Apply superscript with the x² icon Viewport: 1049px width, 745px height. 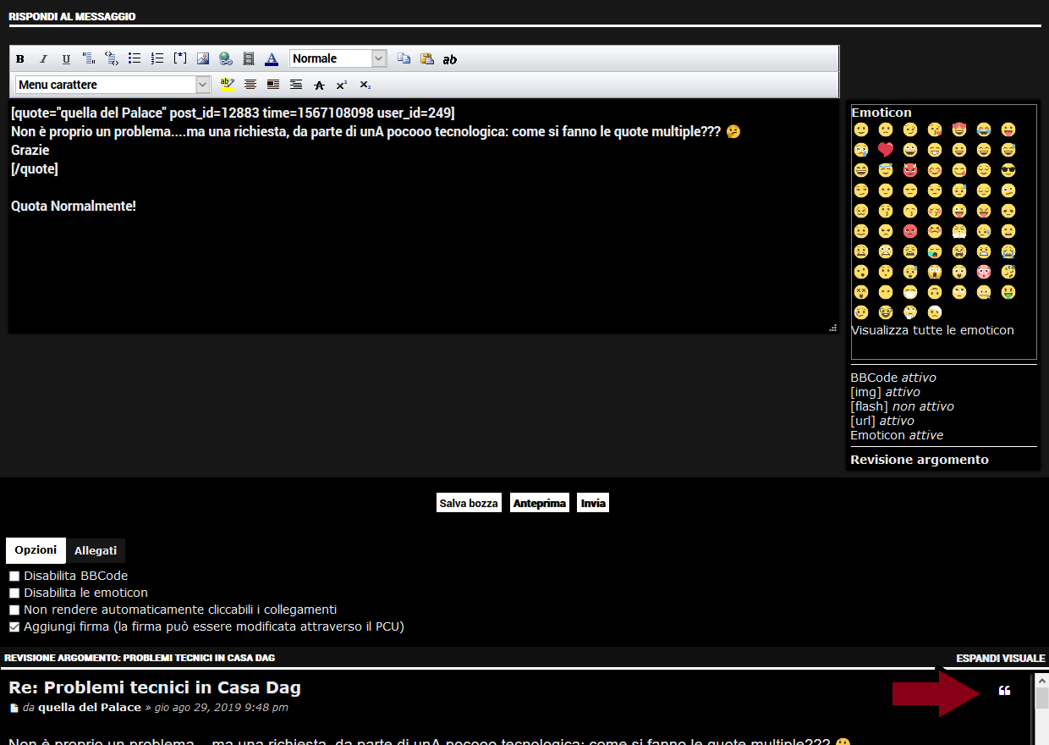point(341,85)
